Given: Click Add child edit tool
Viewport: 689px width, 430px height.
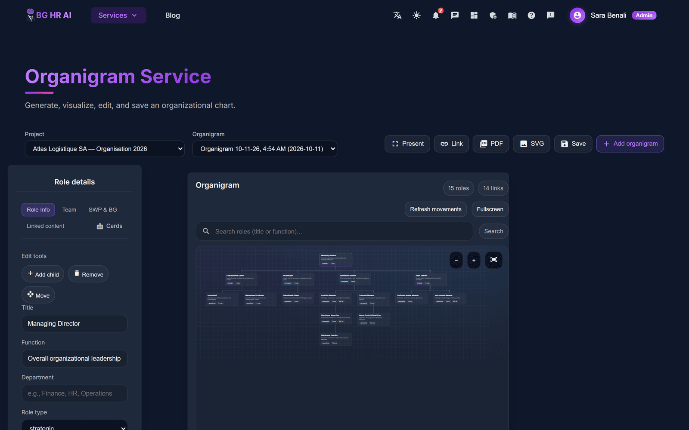Looking at the screenshot, I should [43, 274].
